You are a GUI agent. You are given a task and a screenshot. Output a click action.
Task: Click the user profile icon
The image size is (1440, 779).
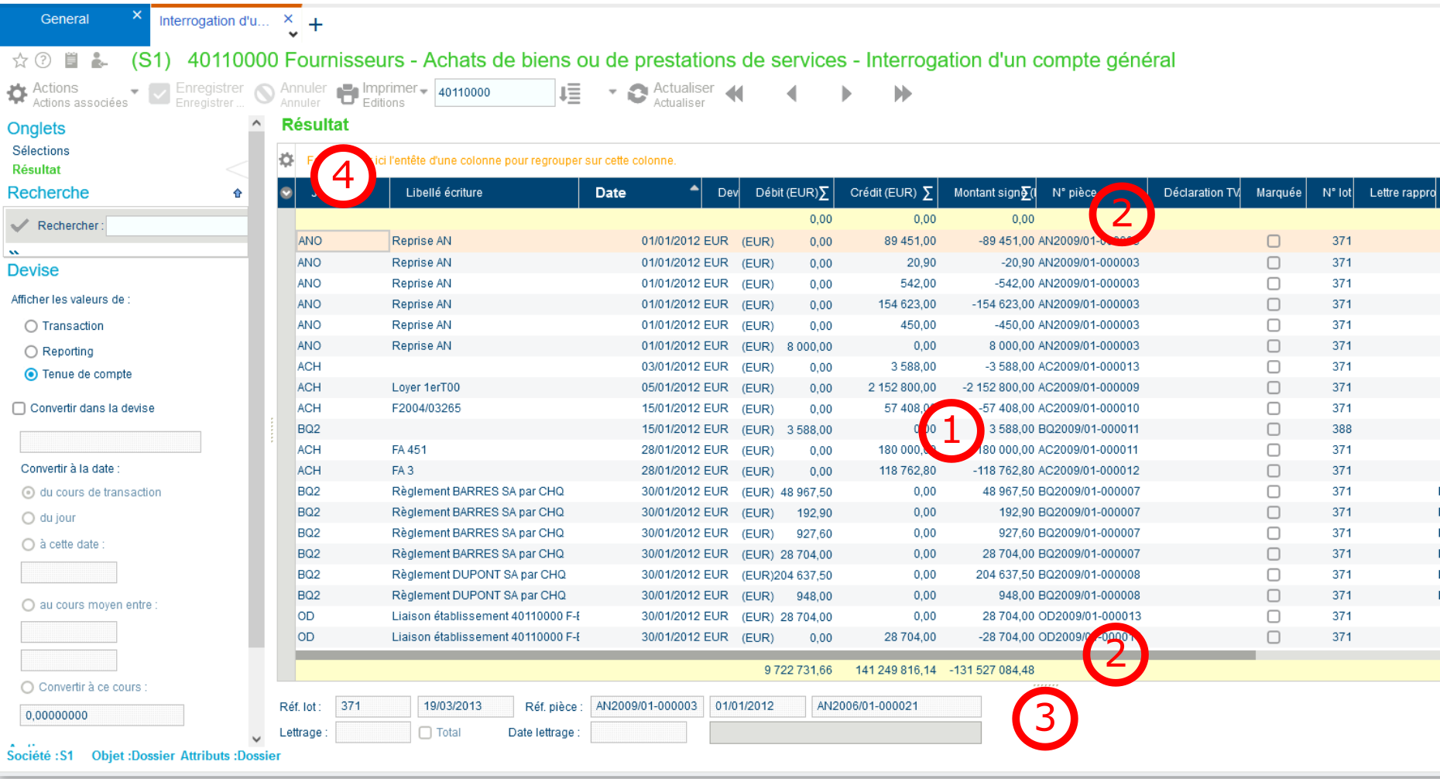(98, 60)
